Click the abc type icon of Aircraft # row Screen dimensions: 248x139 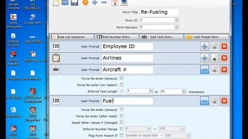pos(56,69)
